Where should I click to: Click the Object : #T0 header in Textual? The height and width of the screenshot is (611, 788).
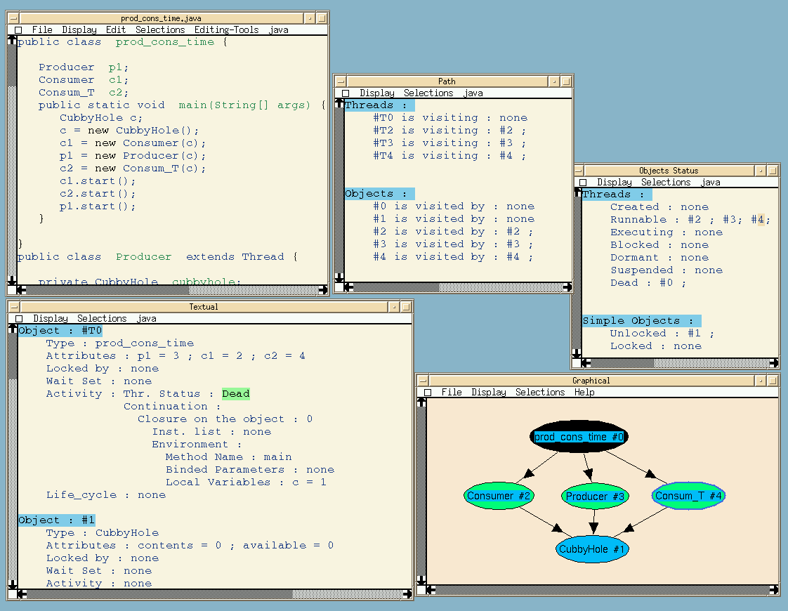click(60, 331)
